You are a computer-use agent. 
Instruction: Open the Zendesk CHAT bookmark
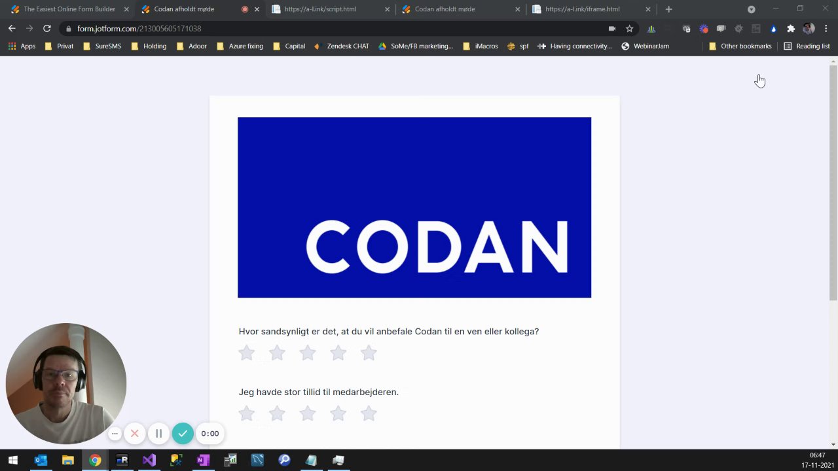(341, 46)
